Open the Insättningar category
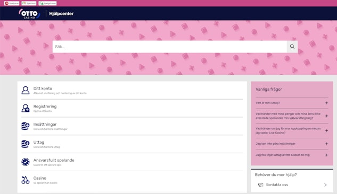This screenshot has width=337, height=194. click(132, 126)
